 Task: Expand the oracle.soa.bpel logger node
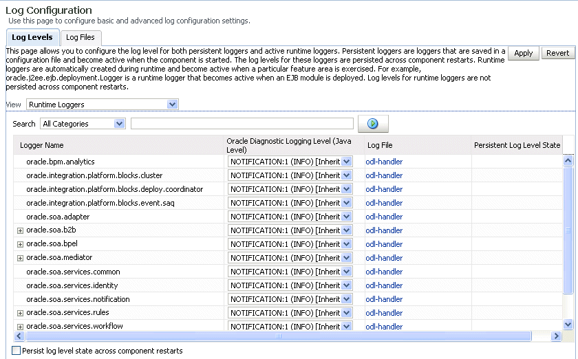[x=20, y=244]
